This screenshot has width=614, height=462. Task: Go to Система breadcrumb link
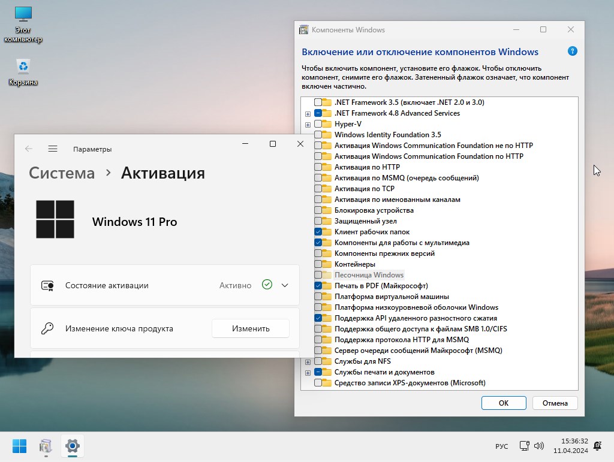[x=62, y=173]
